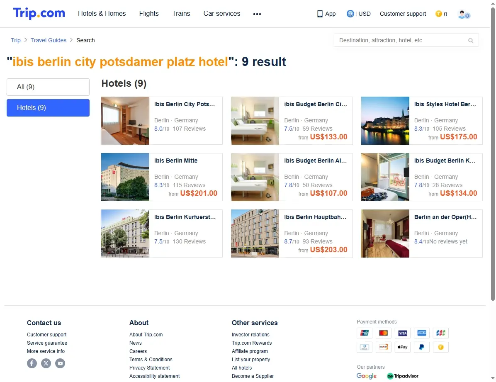
Task: Click the Tripadvisor partner logo
Action: pyautogui.click(x=402, y=376)
